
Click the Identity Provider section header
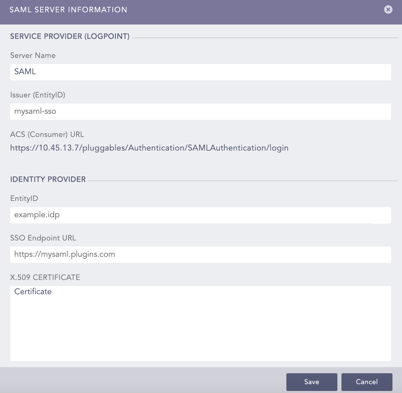[48, 179]
